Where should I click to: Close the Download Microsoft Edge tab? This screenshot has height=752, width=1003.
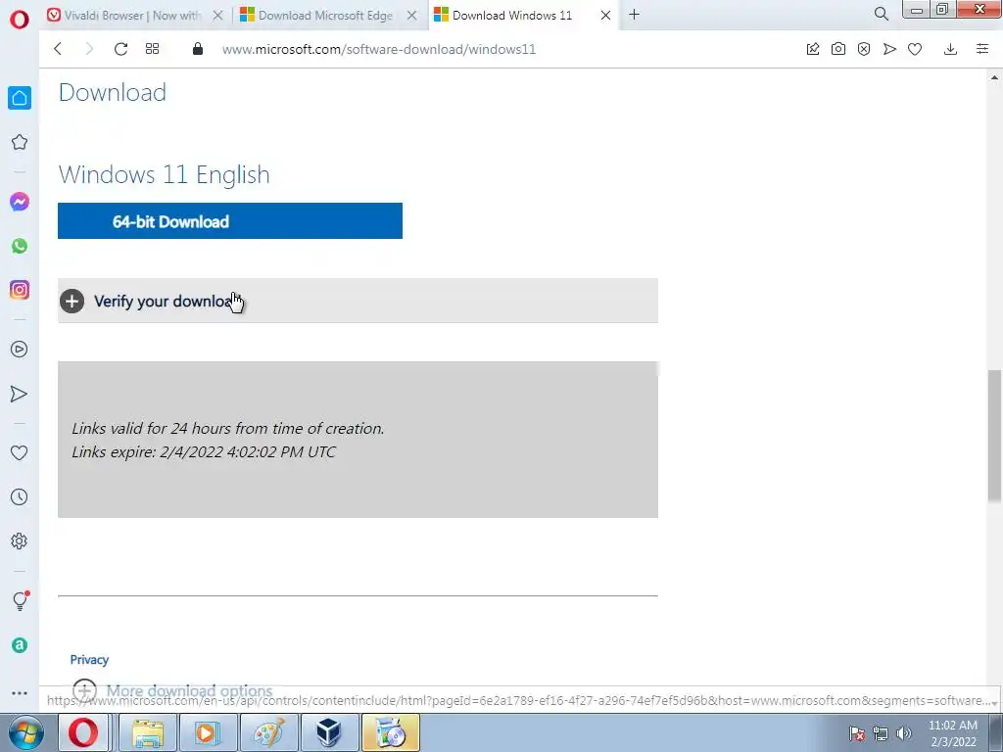coord(412,16)
